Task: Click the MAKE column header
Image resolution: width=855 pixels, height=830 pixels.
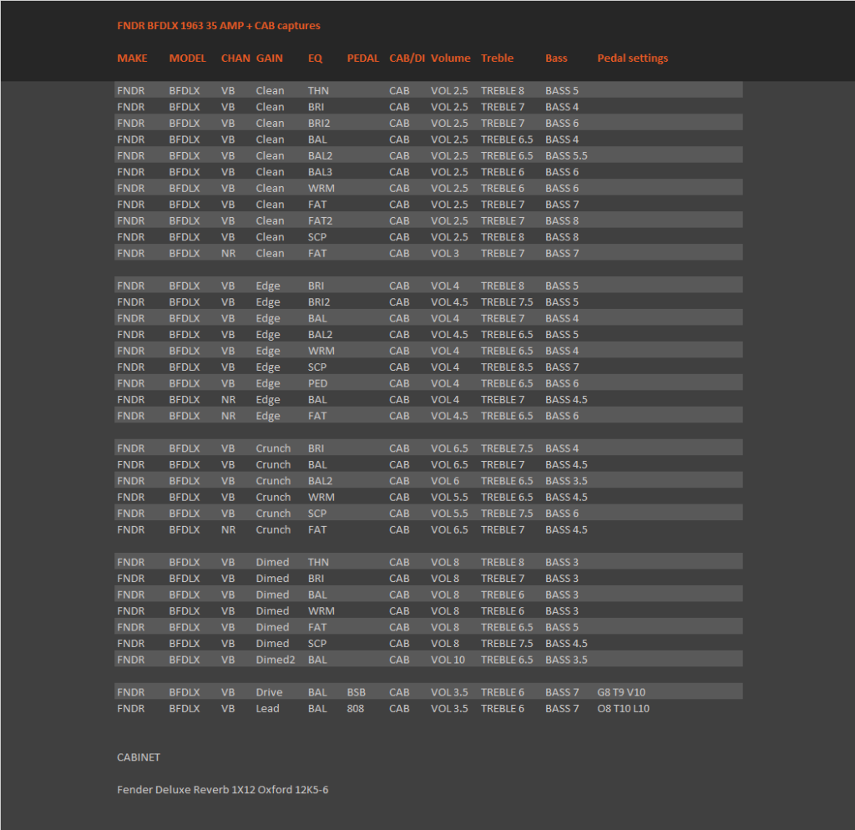Action: pos(132,58)
